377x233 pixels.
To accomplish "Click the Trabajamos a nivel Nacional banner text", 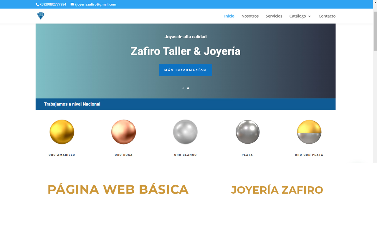I will (x=72, y=104).
